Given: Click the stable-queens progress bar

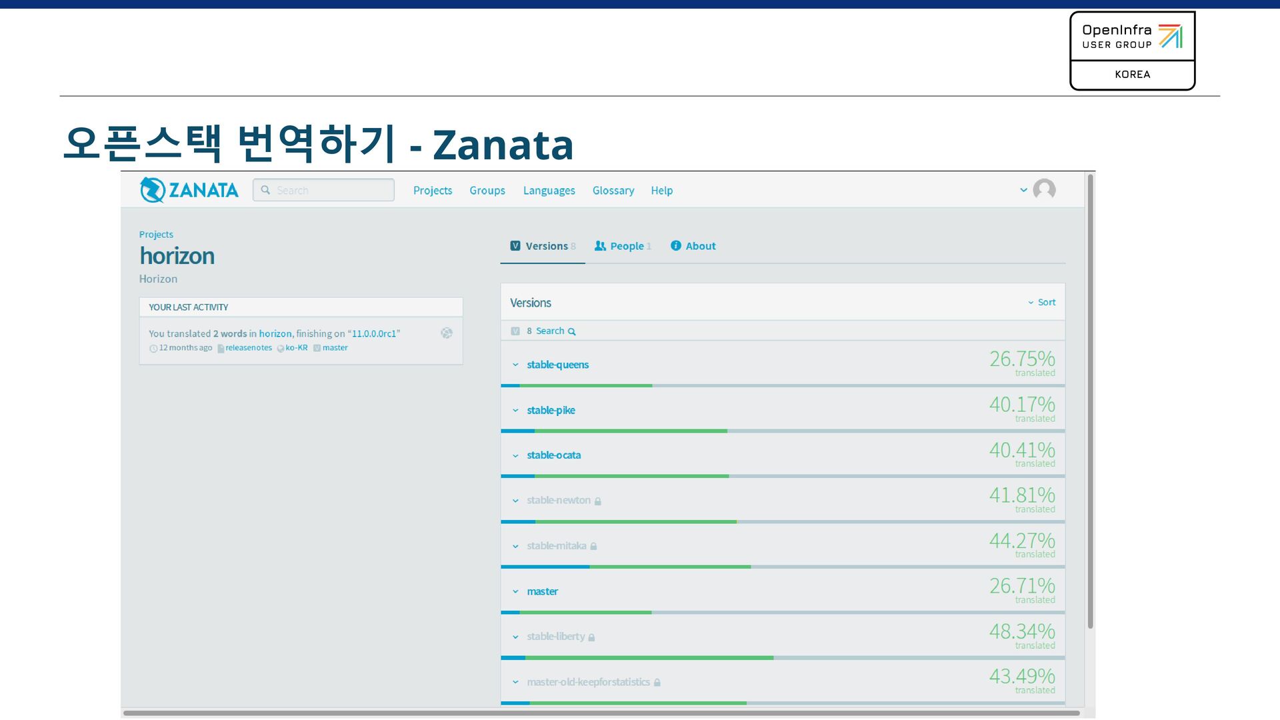Looking at the screenshot, I should pos(783,385).
